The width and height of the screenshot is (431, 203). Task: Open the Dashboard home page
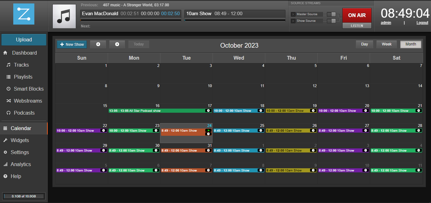[25, 53]
